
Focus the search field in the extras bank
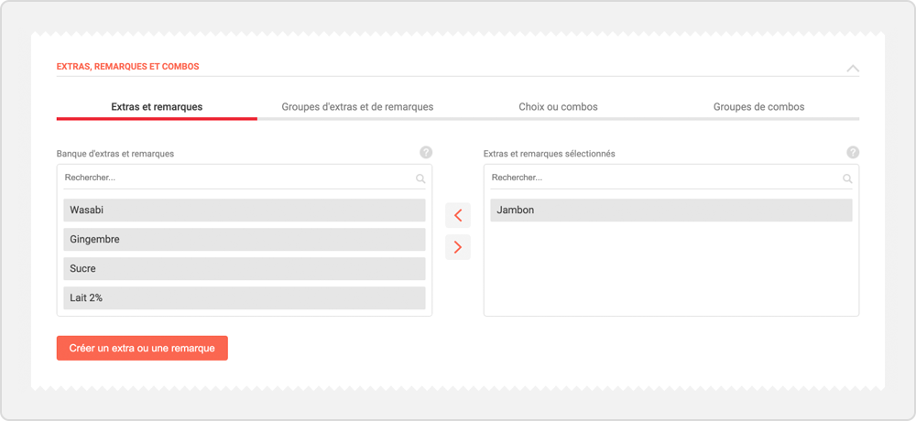[x=234, y=178]
